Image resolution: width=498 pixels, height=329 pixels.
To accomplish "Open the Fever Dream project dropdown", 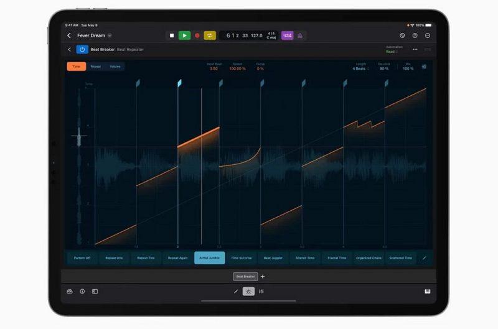I will tap(110, 35).
